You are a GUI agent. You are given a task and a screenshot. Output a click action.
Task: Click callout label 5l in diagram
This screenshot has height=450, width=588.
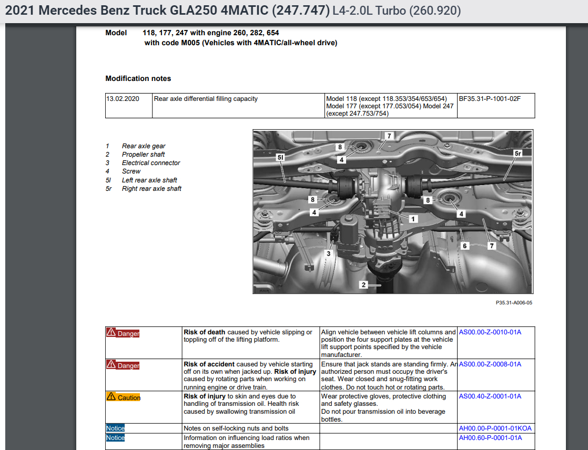click(x=280, y=157)
